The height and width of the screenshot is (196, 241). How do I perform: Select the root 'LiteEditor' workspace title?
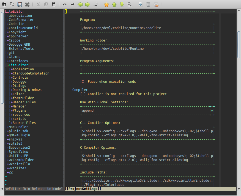15,12
